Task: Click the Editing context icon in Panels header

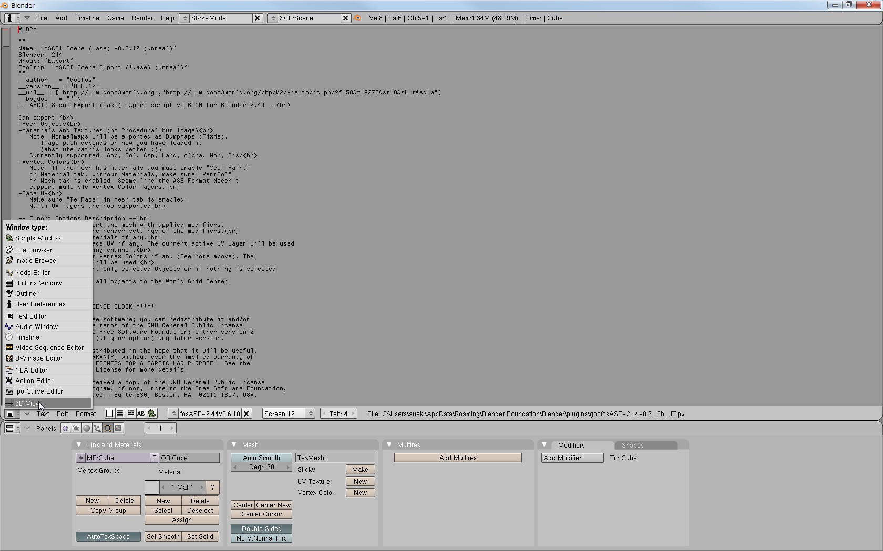Action: [108, 428]
